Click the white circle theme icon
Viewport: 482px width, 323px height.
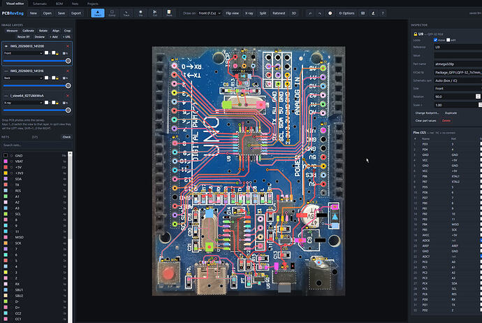point(330,13)
